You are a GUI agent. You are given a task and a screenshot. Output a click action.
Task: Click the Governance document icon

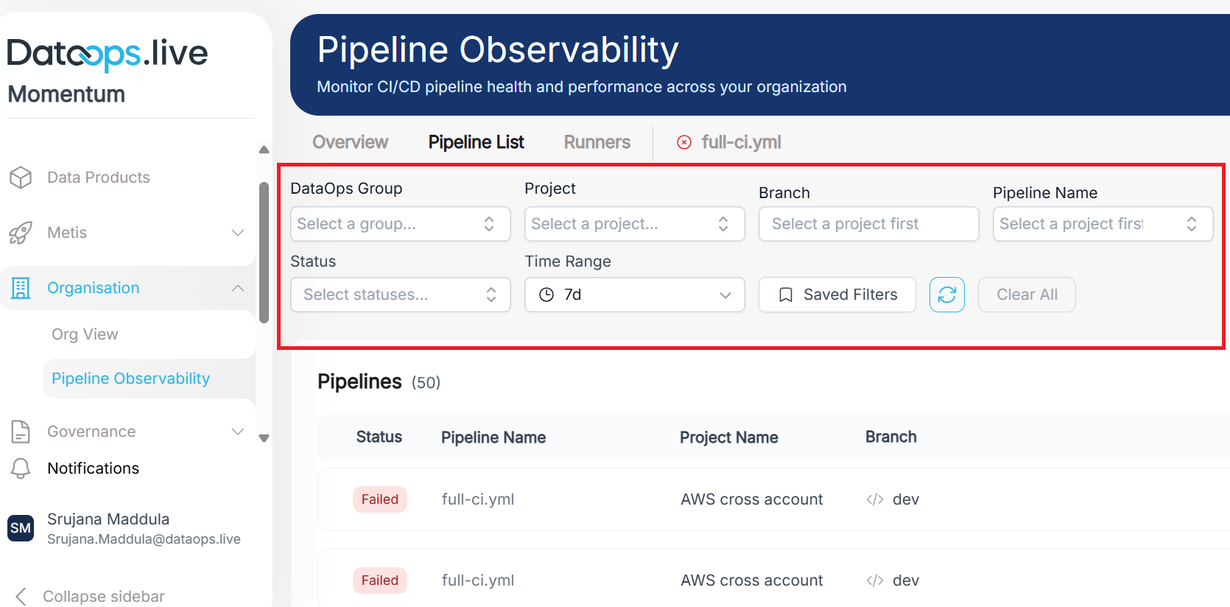(x=21, y=432)
